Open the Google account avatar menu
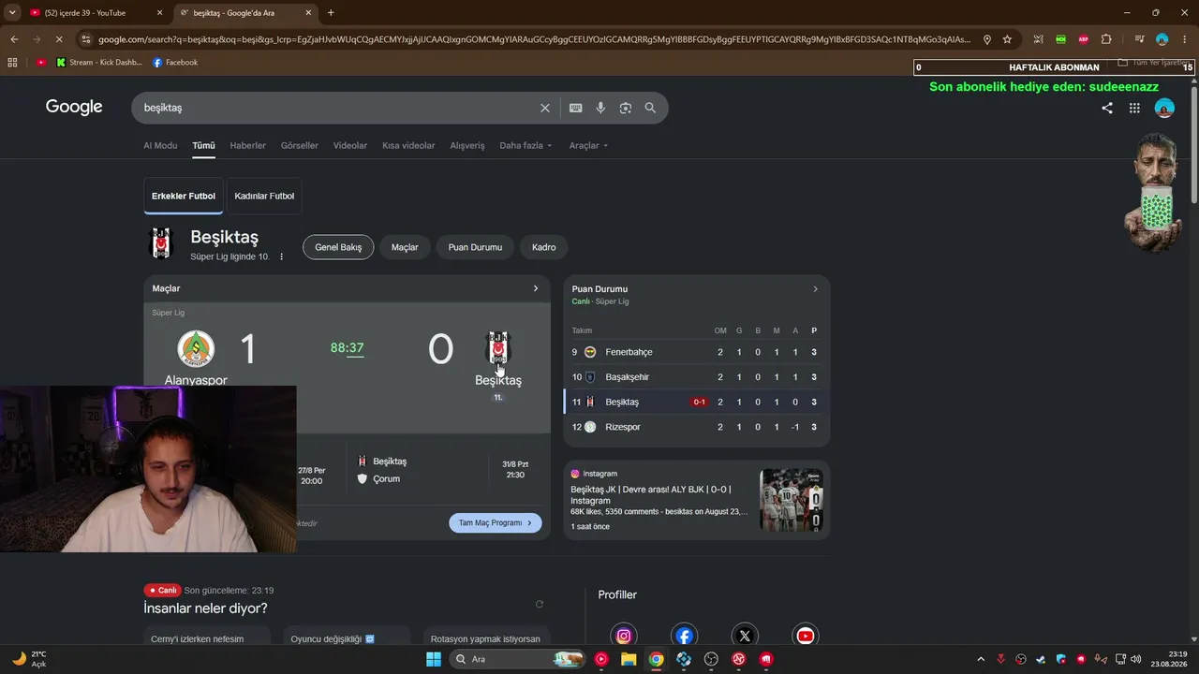1199x674 pixels. [x=1164, y=108]
